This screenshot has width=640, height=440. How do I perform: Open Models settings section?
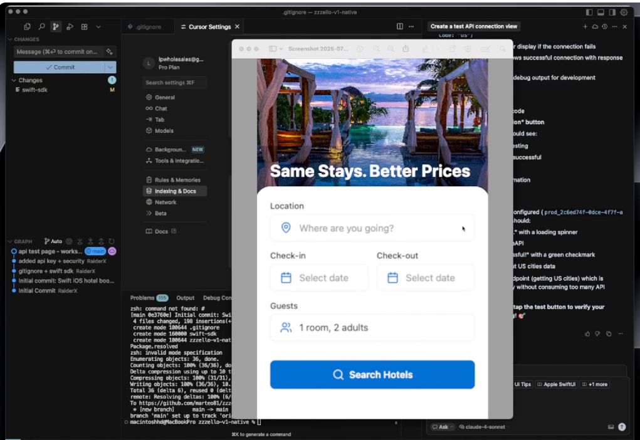pos(175,130)
